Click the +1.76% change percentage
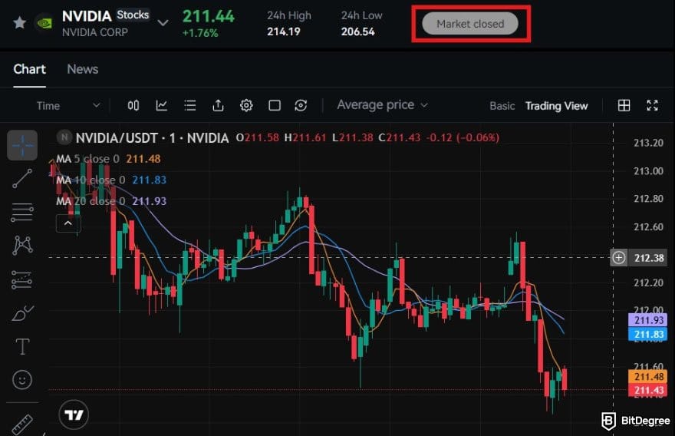The height and width of the screenshot is (436, 675). 200,33
